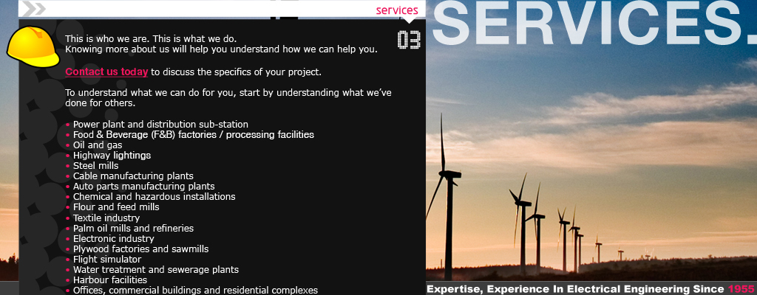The height and width of the screenshot is (295, 757).
Task: Select Cable manufacturing plants list item
Action: tap(133, 176)
